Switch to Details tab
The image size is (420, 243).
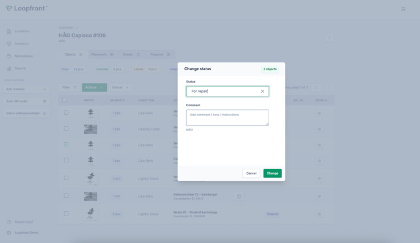tap(131, 54)
